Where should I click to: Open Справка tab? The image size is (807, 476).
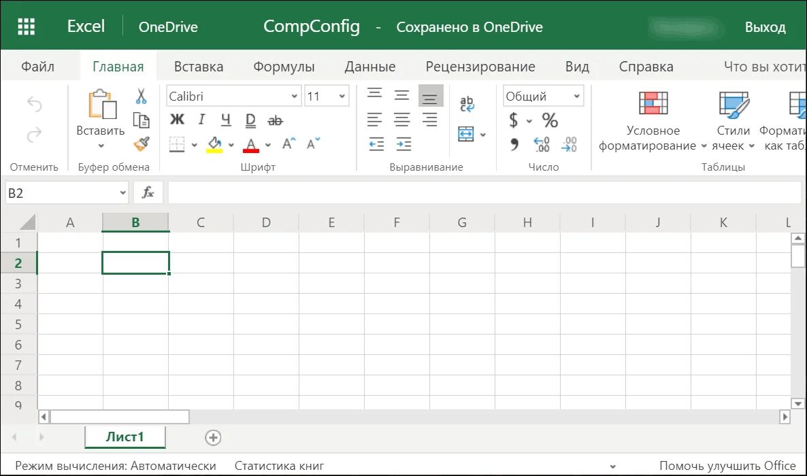(x=646, y=67)
